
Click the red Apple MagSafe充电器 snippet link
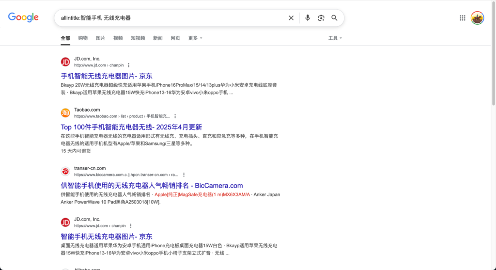(x=202, y=195)
